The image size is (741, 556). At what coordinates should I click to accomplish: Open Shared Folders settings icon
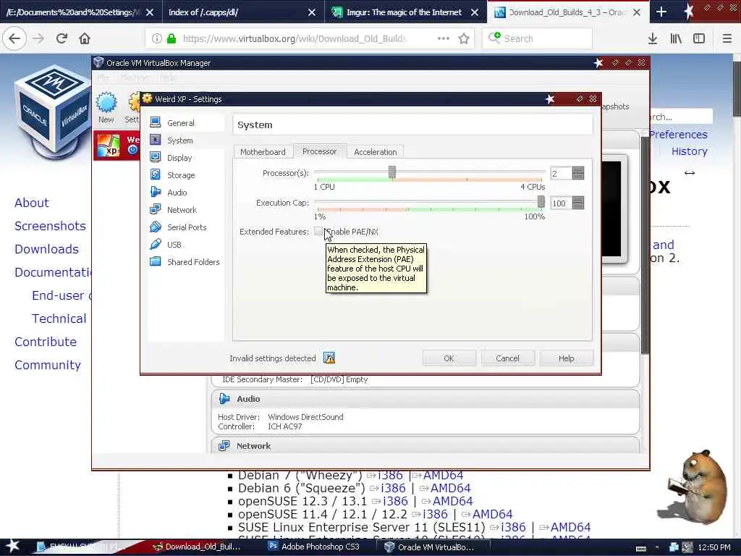click(155, 261)
